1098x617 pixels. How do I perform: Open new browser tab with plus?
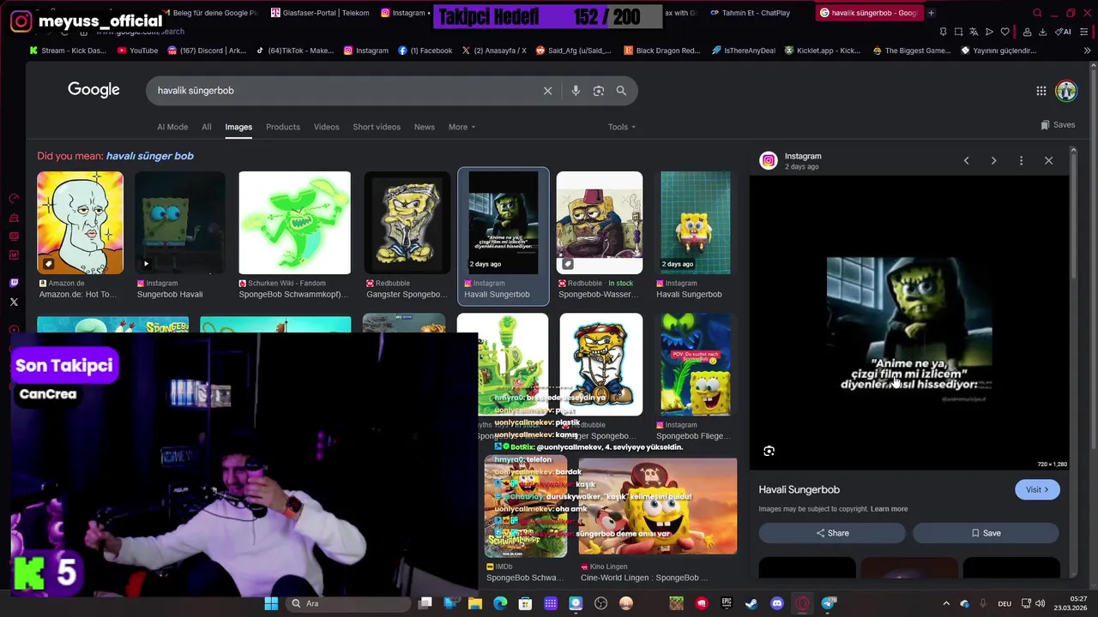(931, 13)
